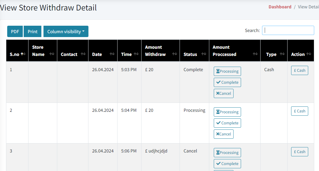The height and width of the screenshot is (171, 319).
Task: Click sort arrows in Contact header
Action: point(83,54)
